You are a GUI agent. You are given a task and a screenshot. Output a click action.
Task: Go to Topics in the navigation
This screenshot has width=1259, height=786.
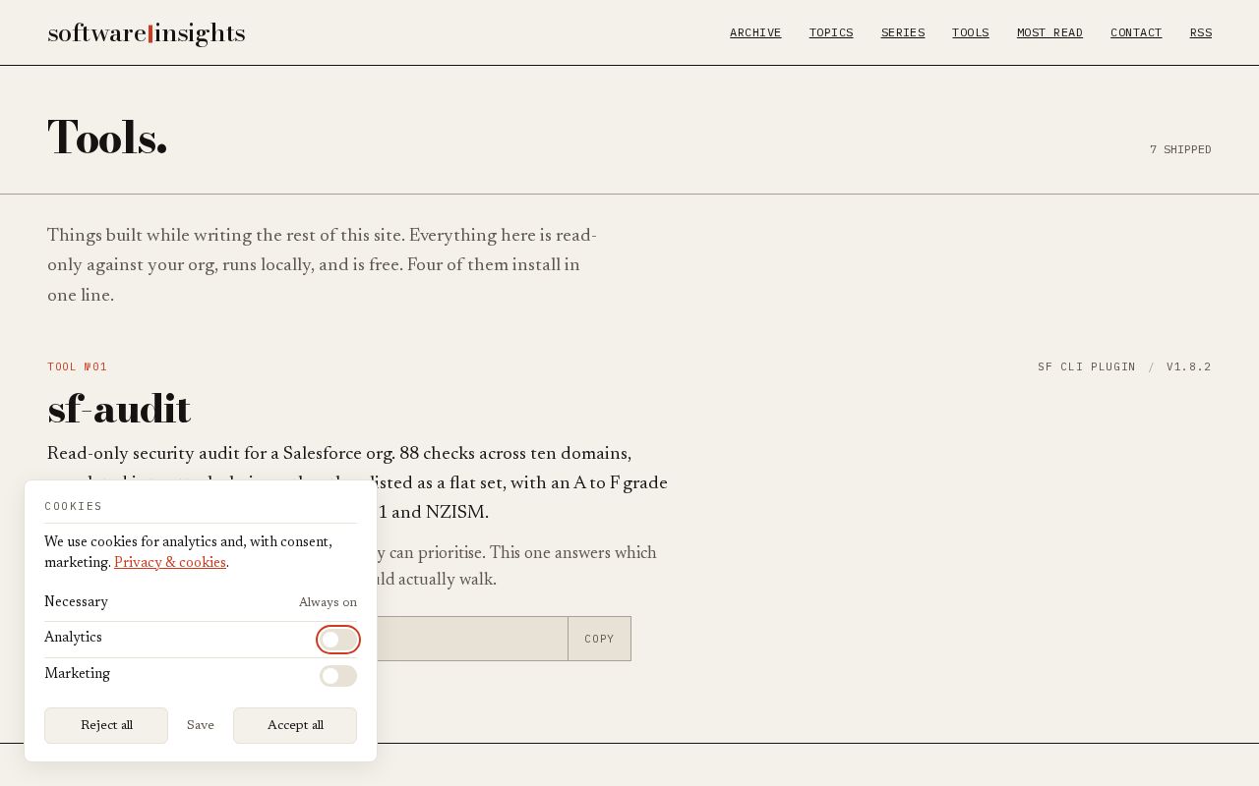pyautogui.click(x=831, y=32)
